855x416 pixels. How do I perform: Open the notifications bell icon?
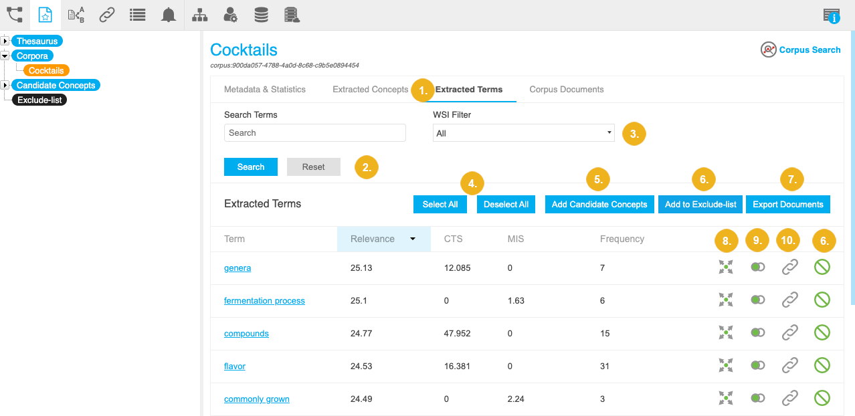[x=169, y=15]
